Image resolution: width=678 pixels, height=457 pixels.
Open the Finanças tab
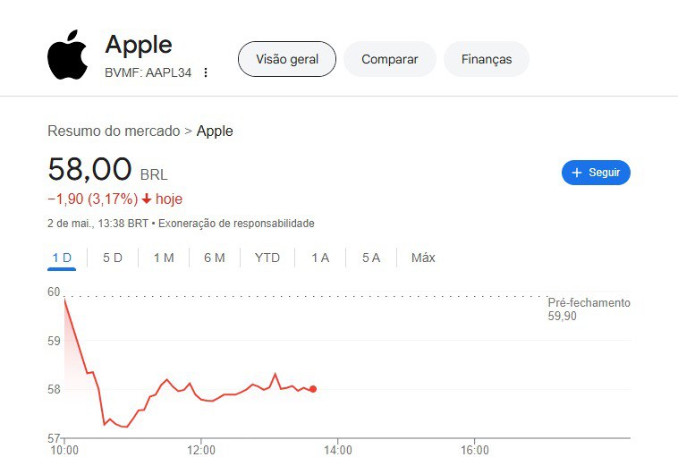click(x=487, y=59)
